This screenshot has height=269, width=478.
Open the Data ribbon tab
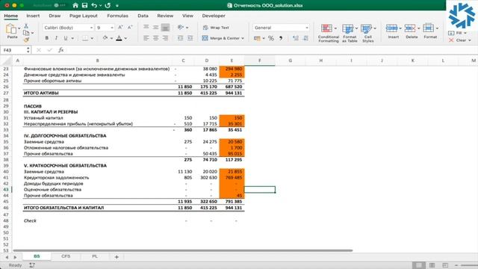coord(143,16)
